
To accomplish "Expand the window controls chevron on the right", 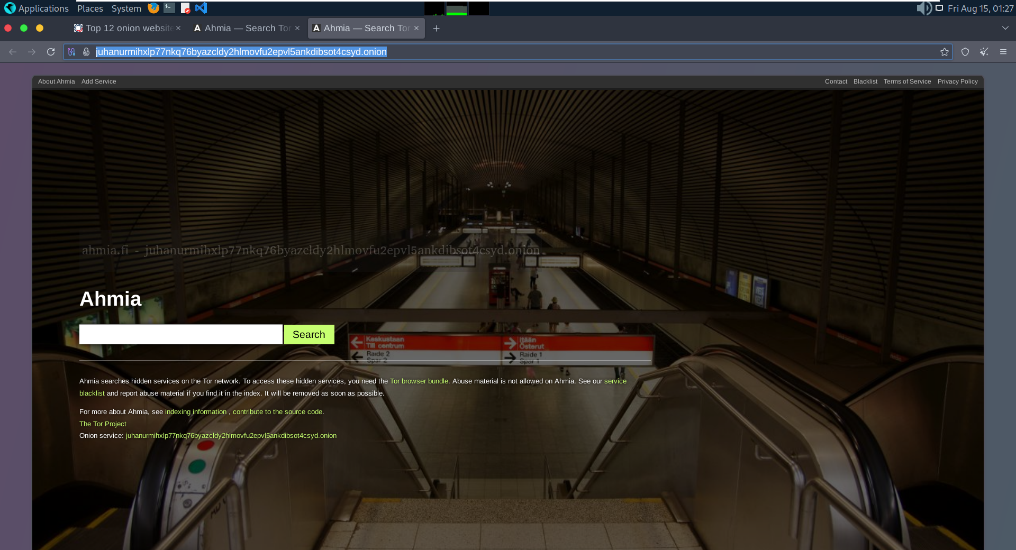I will (x=1005, y=28).
